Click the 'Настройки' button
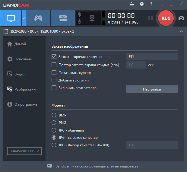Image resolution: width=187 pixels, height=172 pixels. click(x=152, y=89)
